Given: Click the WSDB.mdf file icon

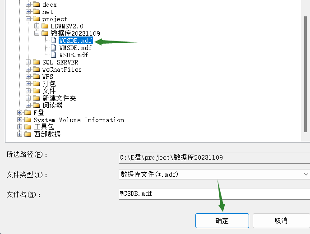Looking at the screenshot, I should pyautogui.click(x=54, y=55).
